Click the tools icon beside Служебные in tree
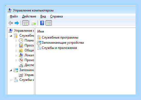The height and width of the screenshot is (100, 141). 16,36
